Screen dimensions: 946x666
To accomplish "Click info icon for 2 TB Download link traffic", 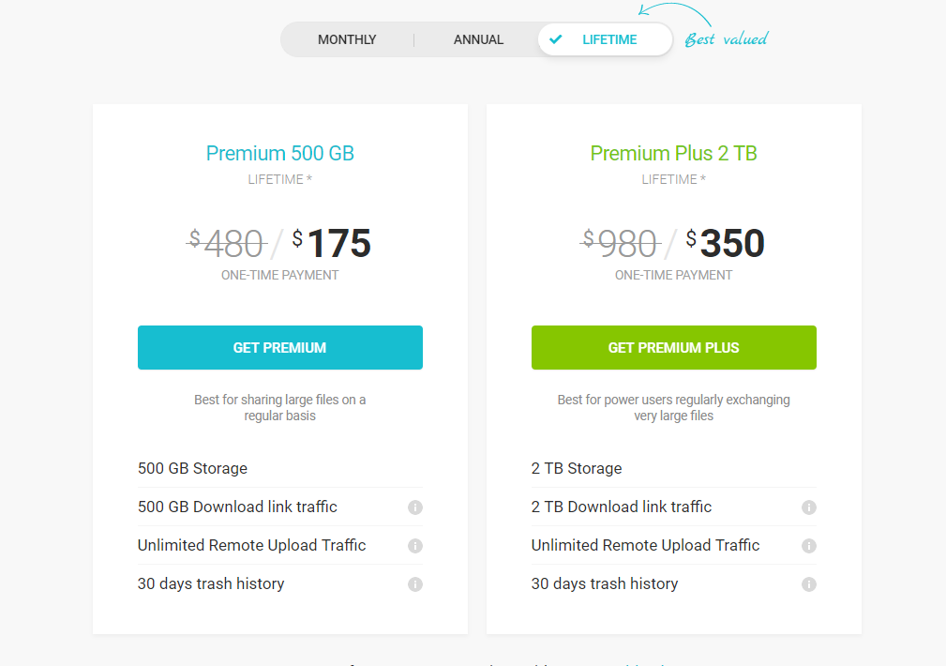I will pyautogui.click(x=809, y=507).
